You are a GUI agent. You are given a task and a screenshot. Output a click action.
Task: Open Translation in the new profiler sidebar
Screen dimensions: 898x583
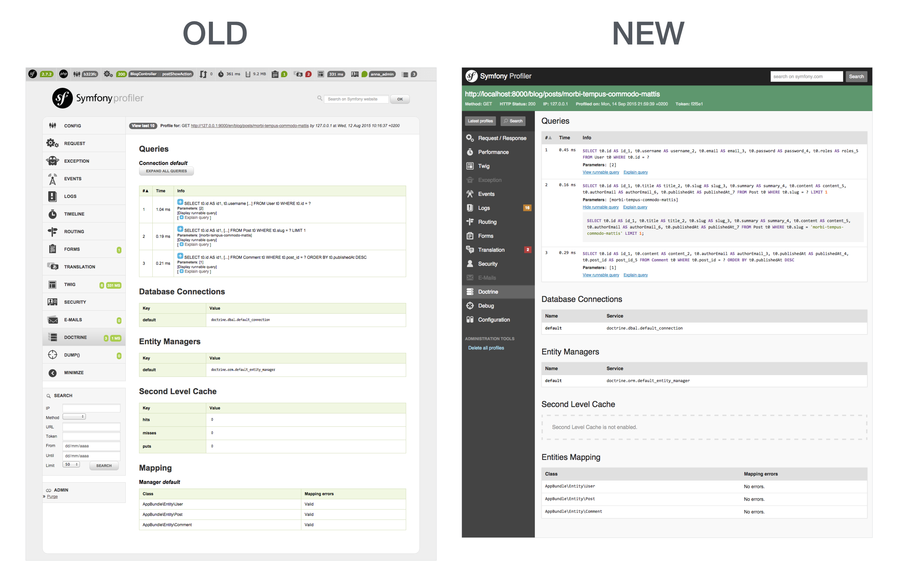[498, 250]
